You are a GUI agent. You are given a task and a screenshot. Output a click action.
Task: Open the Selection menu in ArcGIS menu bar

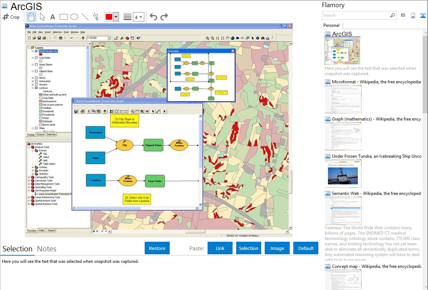pyautogui.click(x=57, y=32)
